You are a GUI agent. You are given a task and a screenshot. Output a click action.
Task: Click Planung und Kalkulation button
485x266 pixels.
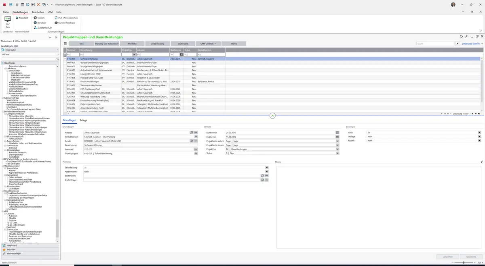click(107, 44)
